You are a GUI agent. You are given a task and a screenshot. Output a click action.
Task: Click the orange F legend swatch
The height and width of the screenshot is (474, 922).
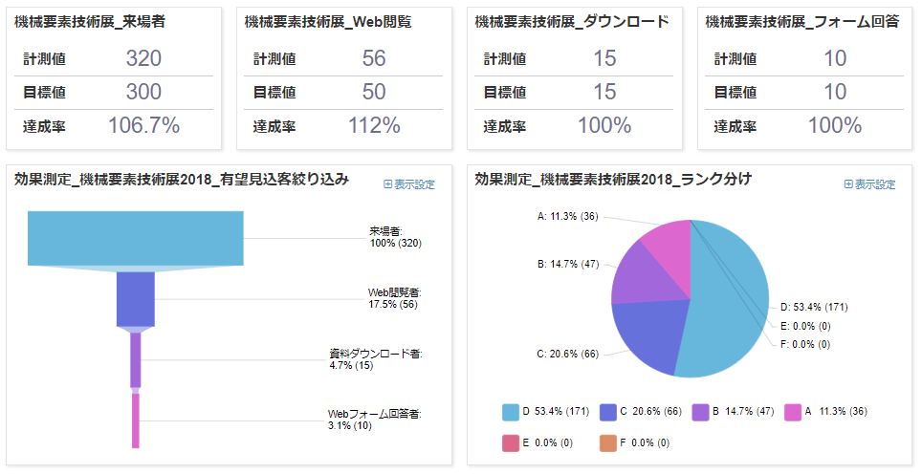tap(606, 442)
